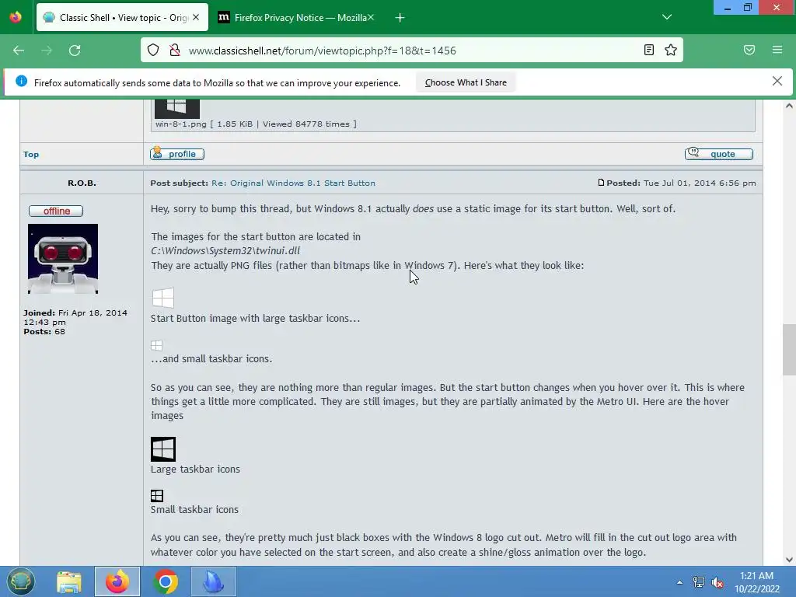The width and height of the screenshot is (796, 597).
Task: Open the profile button of the post
Action: pyautogui.click(x=177, y=154)
